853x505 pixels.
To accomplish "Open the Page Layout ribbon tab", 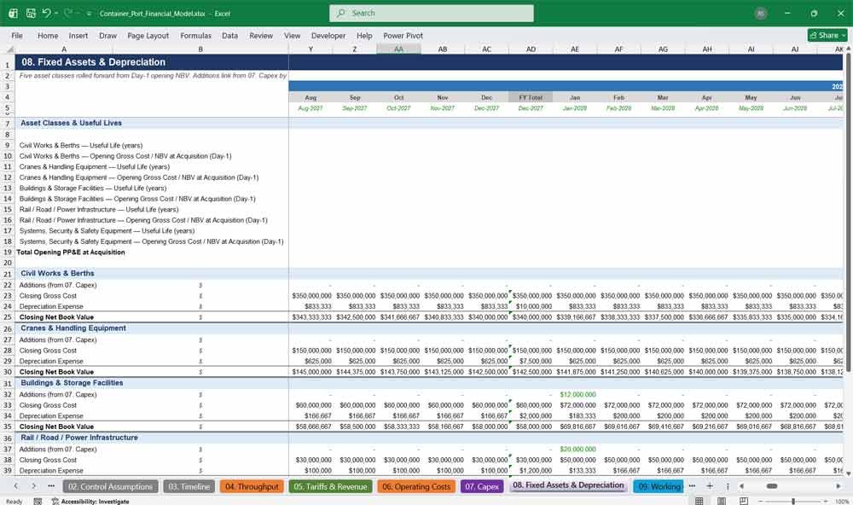I will click(x=148, y=35).
